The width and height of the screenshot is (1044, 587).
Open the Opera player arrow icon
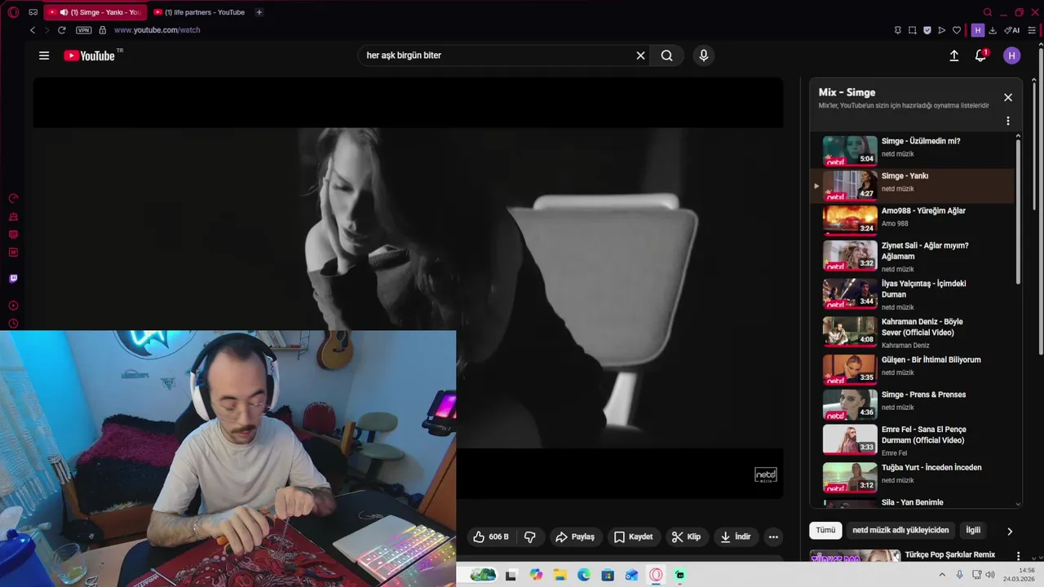[942, 30]
